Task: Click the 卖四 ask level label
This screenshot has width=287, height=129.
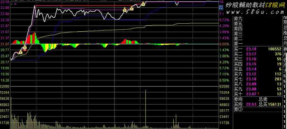Action: tap(238, 29)
